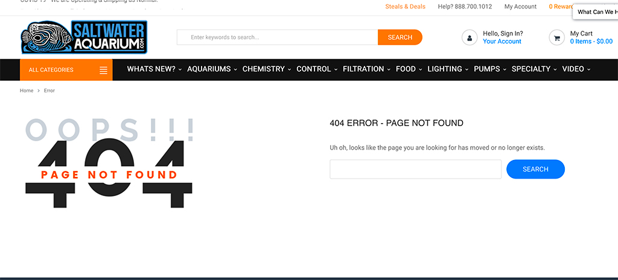Expand the chevron next to FILTRATION

pos(389,69)
